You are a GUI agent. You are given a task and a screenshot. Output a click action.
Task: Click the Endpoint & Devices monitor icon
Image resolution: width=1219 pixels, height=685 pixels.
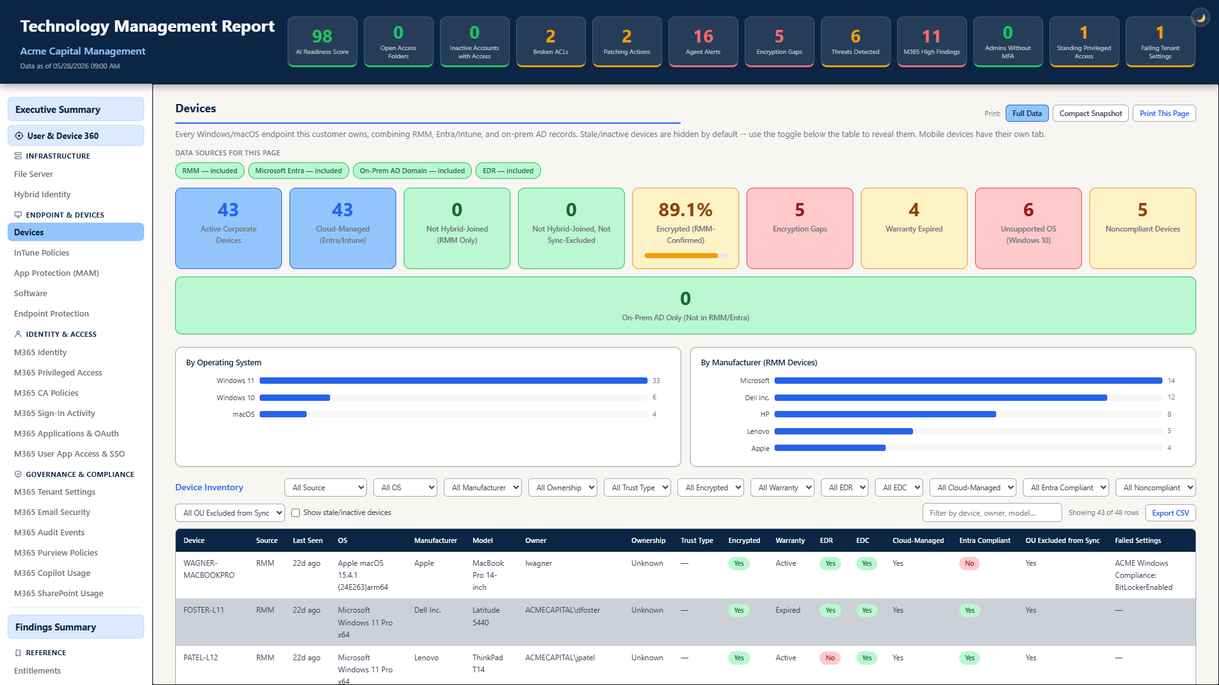click(18, 215)
